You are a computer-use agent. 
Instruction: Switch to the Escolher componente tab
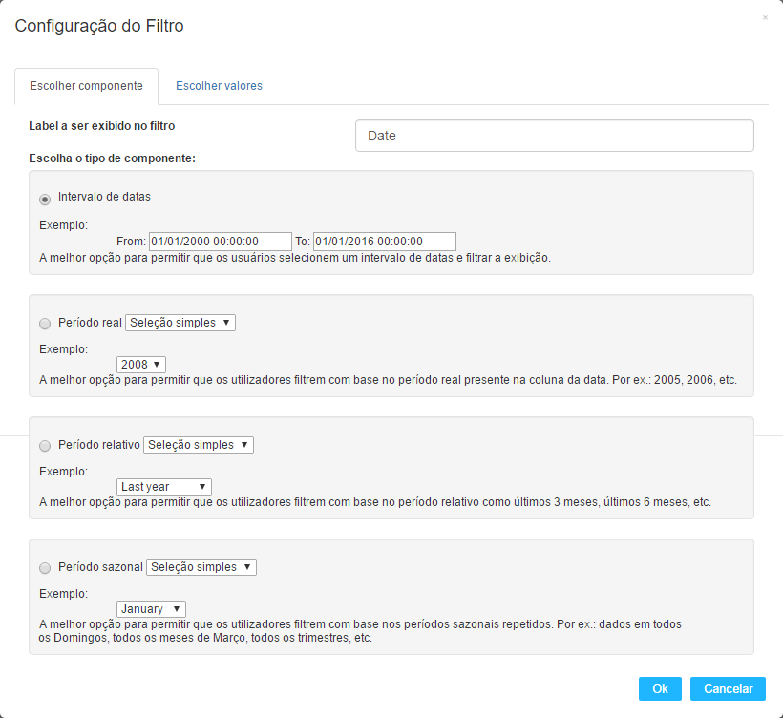(x=86, y=86)
